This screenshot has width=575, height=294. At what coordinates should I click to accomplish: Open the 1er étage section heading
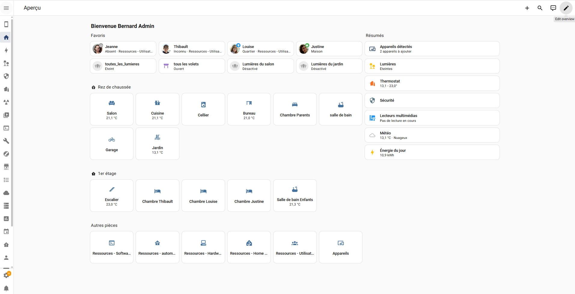coord(107,174)
